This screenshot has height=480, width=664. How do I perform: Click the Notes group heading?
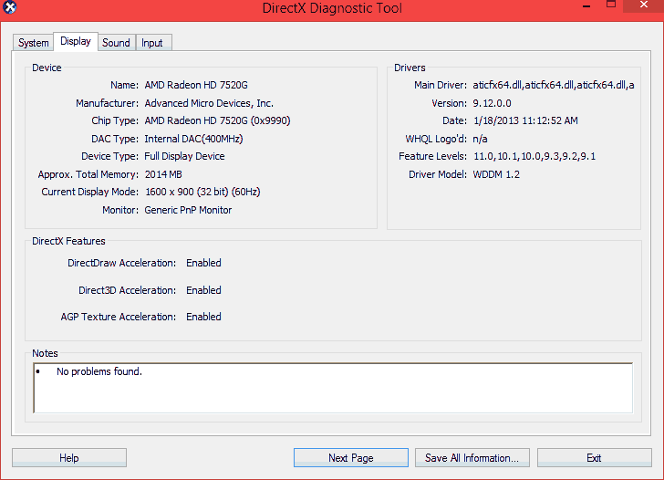46,353
